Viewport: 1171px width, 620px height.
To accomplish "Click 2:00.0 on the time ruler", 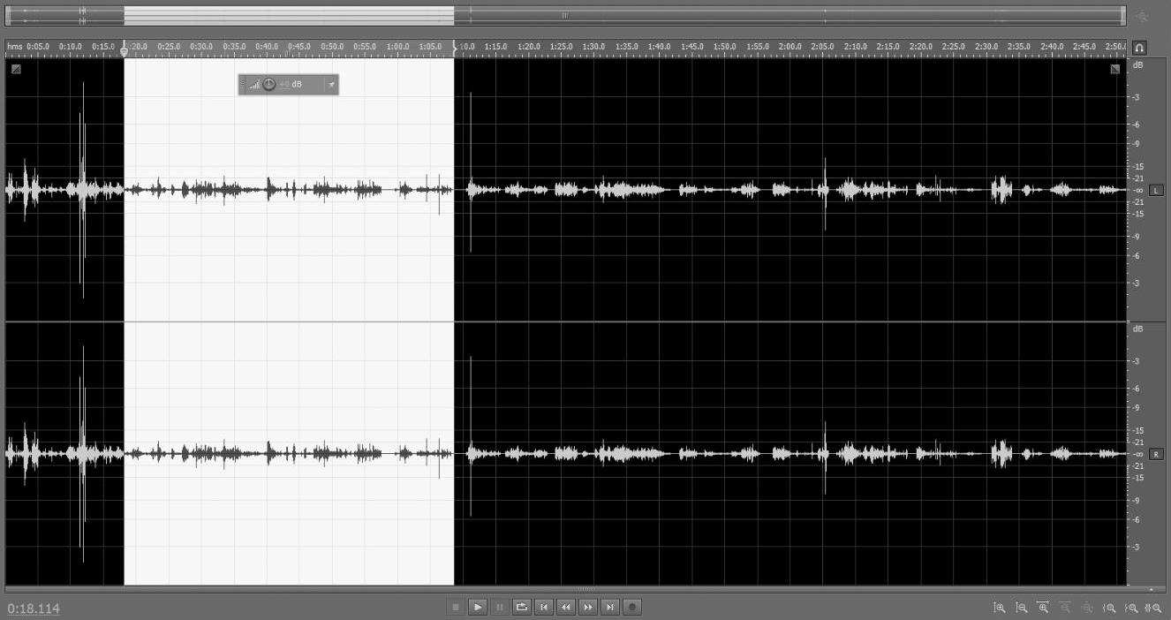I will [789, 46].
